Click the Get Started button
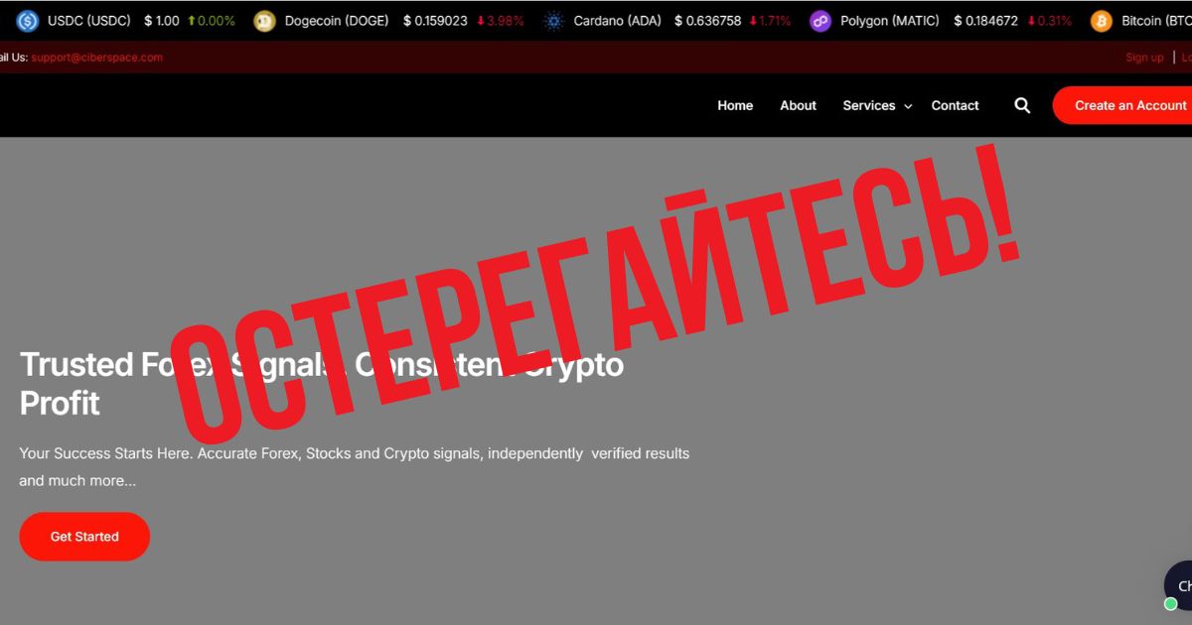 click(x=84, y=537)
